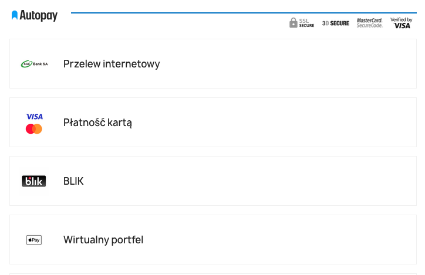
Task: Click the SSL Secure padlock icon
Action: click(294, 23)
